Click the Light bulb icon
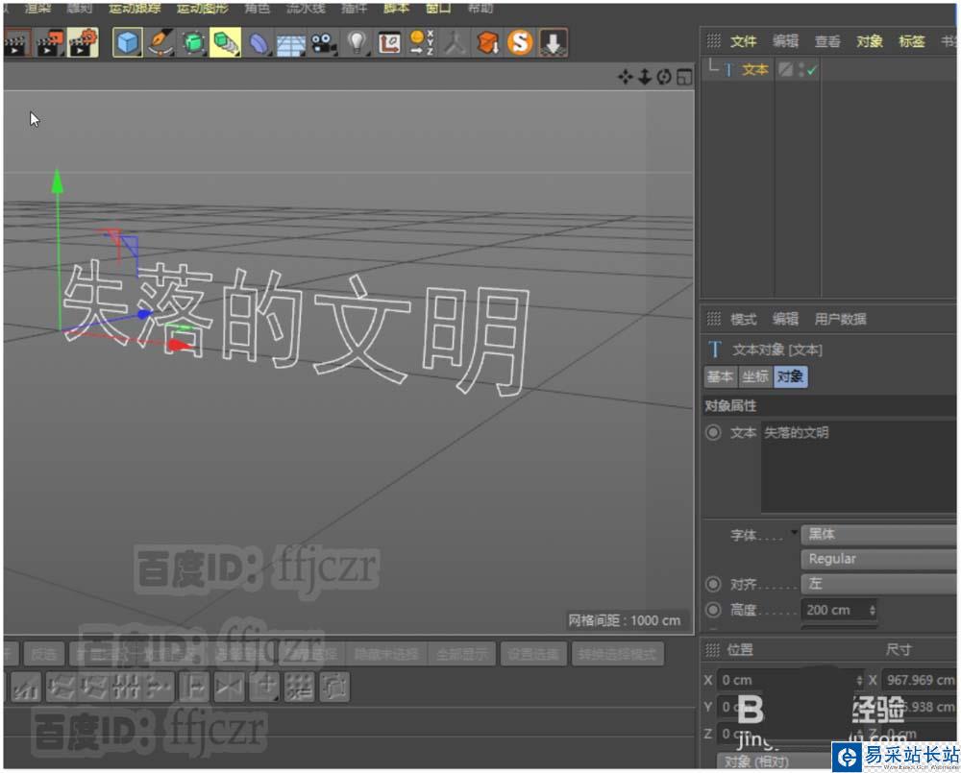 [357, 42]
